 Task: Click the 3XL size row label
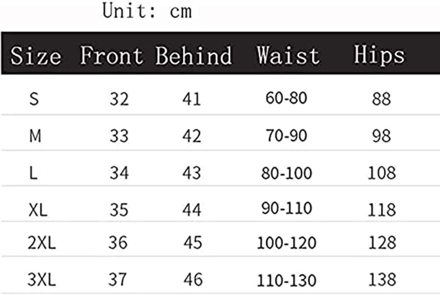(42, 281)
